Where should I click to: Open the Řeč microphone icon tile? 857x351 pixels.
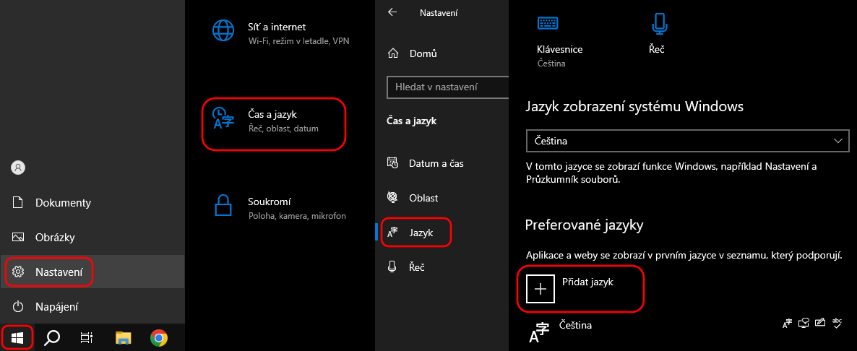[x=658, y=34]
